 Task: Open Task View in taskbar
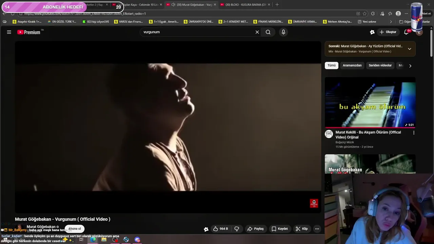point(81,240)
